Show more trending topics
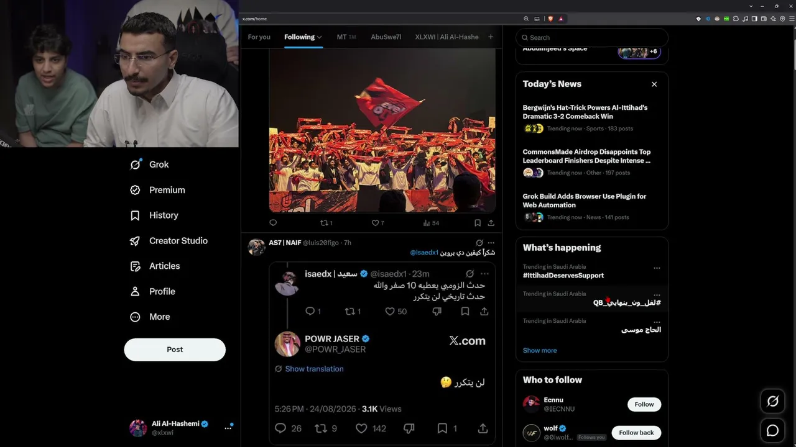Viewport: 796px width, 447px height. coord(540,350)
